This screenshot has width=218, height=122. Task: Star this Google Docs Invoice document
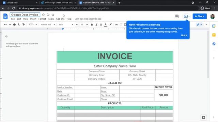tap(43, 15)
